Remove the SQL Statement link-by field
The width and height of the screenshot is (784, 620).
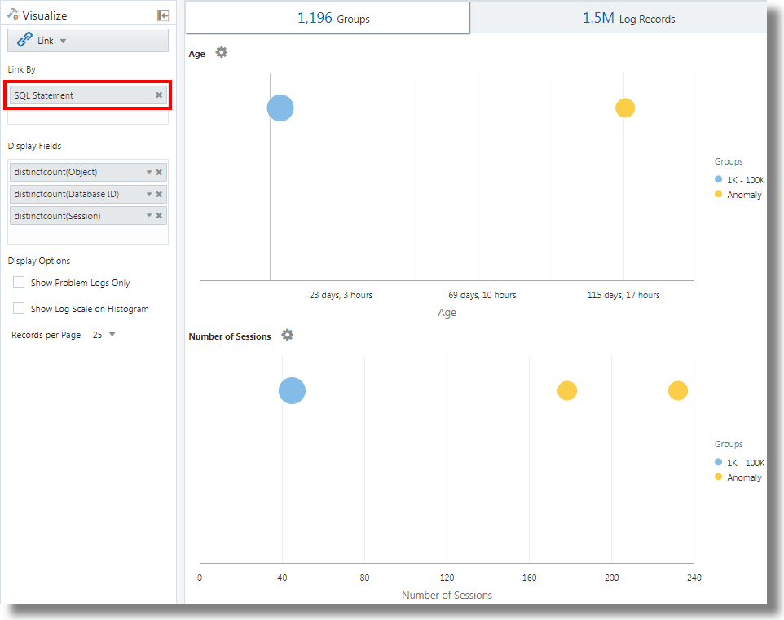pos(159,95)
